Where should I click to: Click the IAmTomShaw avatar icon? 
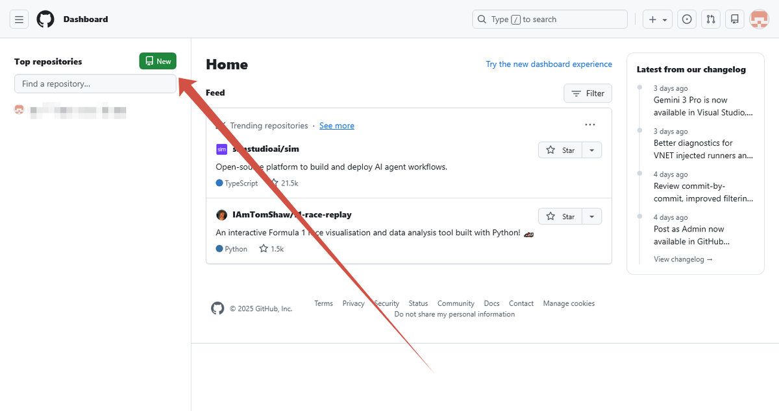tap(221, 215)
